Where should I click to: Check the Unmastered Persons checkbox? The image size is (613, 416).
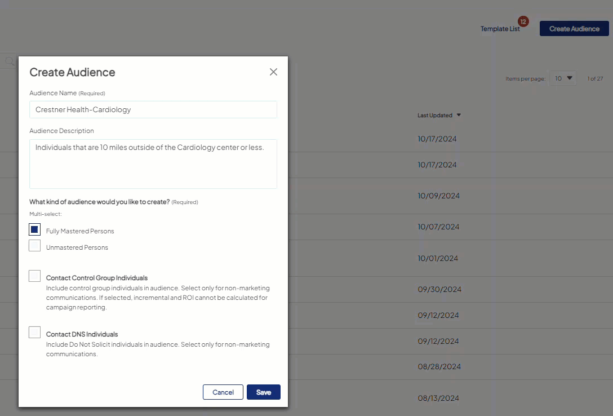click(x=34, y=246)
